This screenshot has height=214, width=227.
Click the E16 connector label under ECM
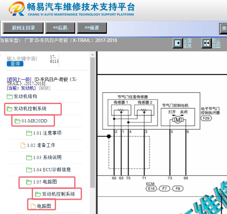click(151, 189)
